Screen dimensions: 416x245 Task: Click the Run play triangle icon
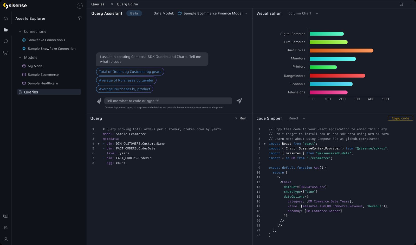point(236,118)
